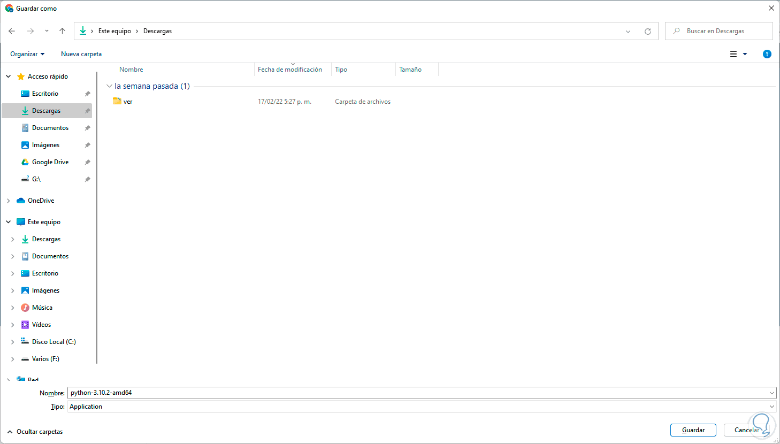The height and width of the screenshot is (444, 780).
Task: Click Este equipo in the address breadcrumb
Action: [114, 31]
